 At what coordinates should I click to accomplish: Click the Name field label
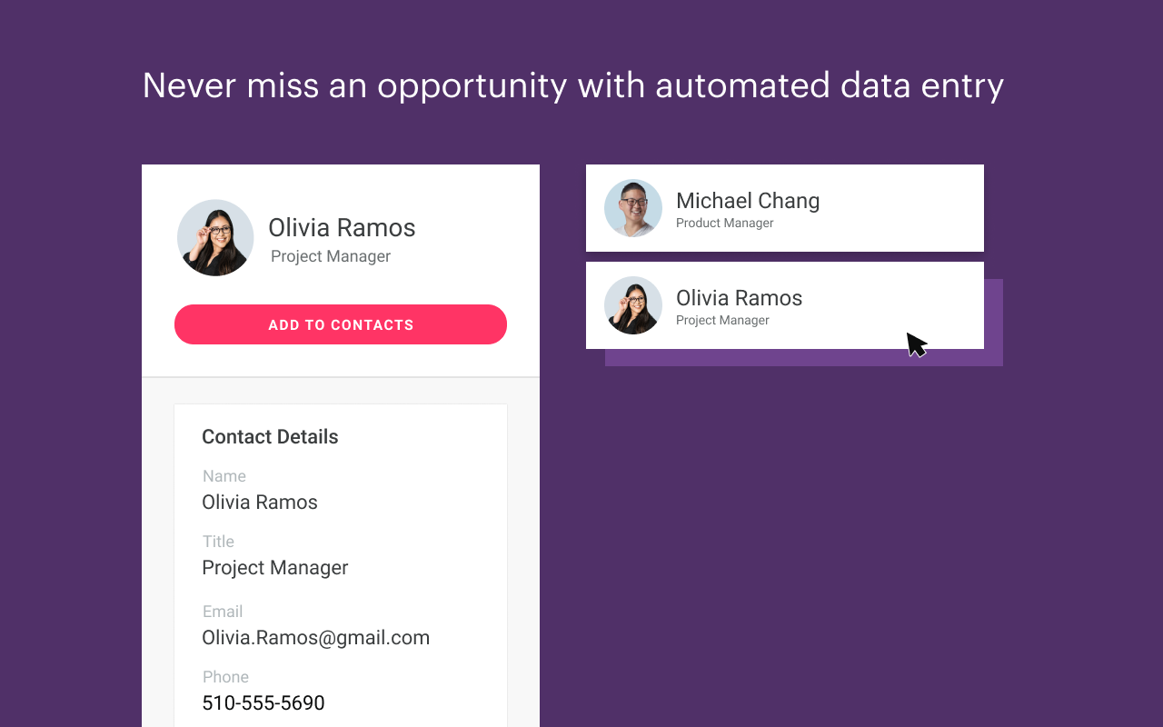coord(224,476)
